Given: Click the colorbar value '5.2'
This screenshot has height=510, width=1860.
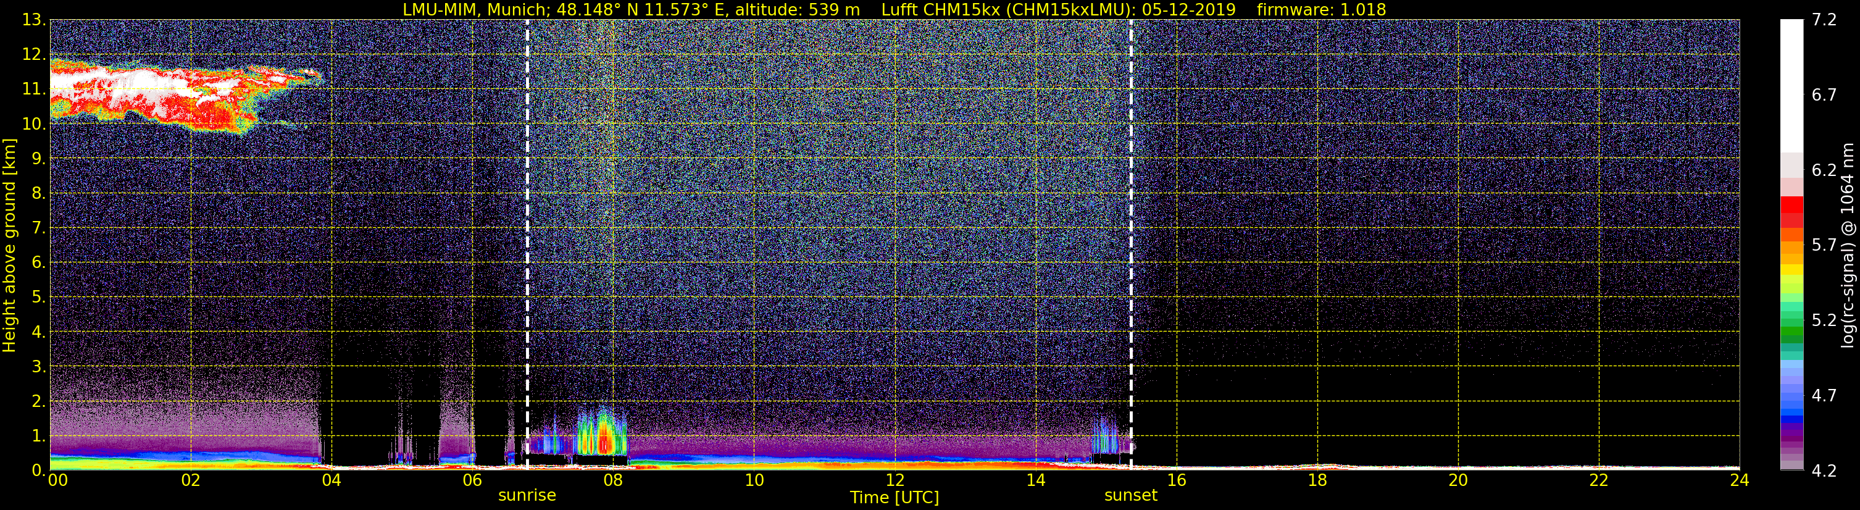Looking at the screenshot, I should [x=1824, y=320].
